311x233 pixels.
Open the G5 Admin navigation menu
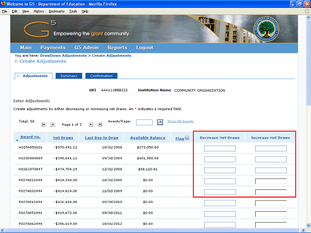coord(86,48)
